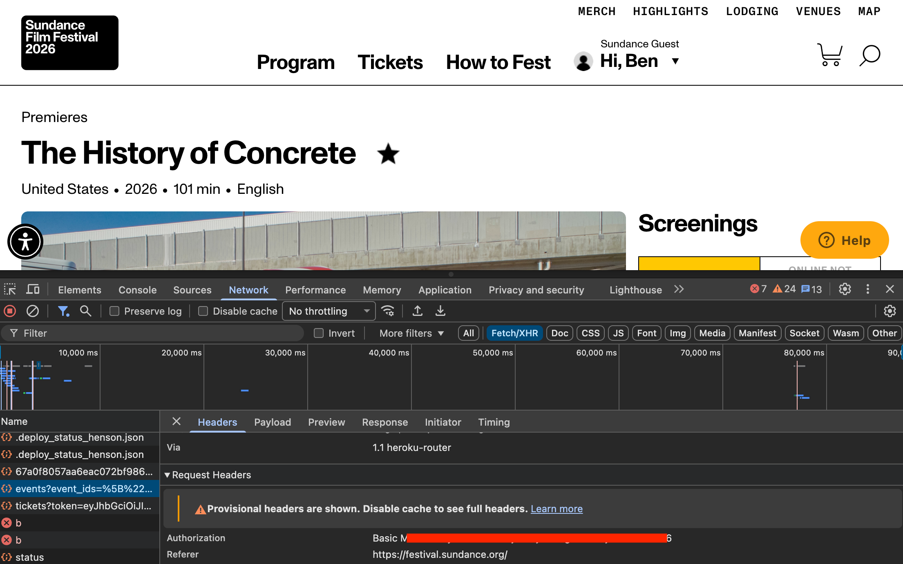This screenshot has width=903, height=564.
Task: Toggle the device toolbar icon
Action: (33, 289)
